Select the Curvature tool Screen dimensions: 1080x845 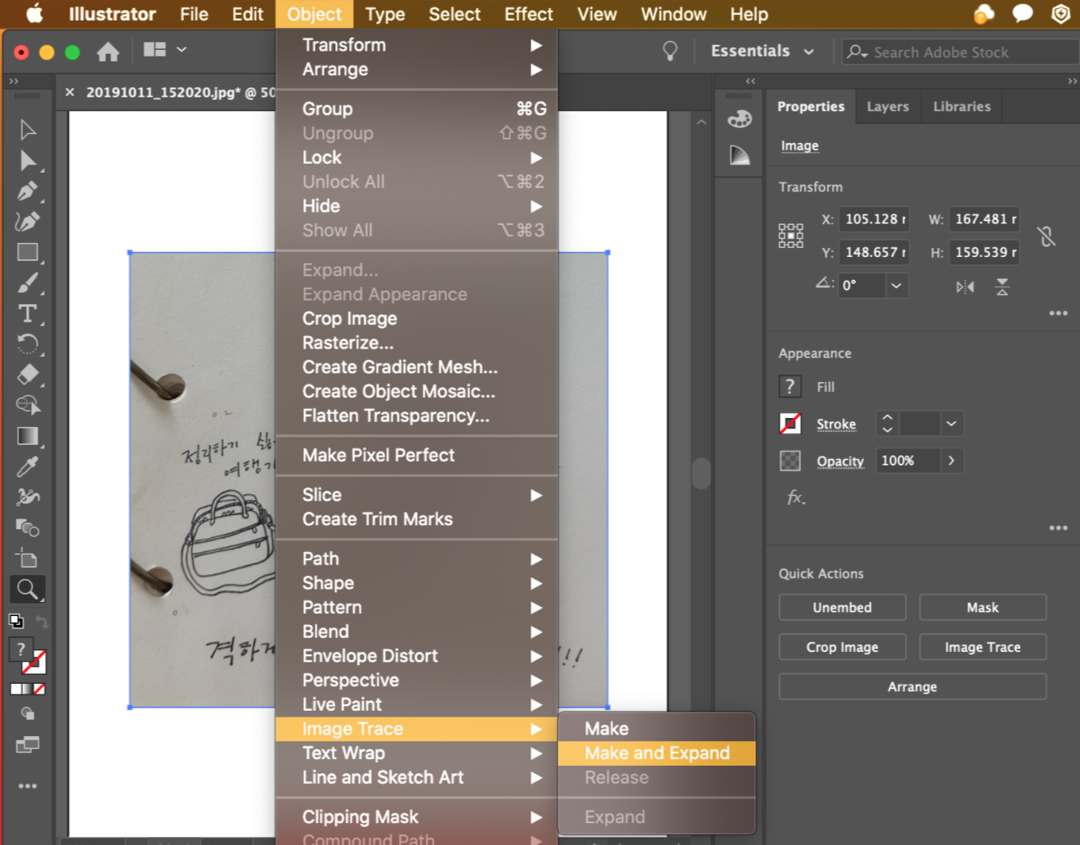[27, 222]
